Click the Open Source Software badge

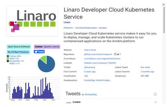click(x=19, y=47)
